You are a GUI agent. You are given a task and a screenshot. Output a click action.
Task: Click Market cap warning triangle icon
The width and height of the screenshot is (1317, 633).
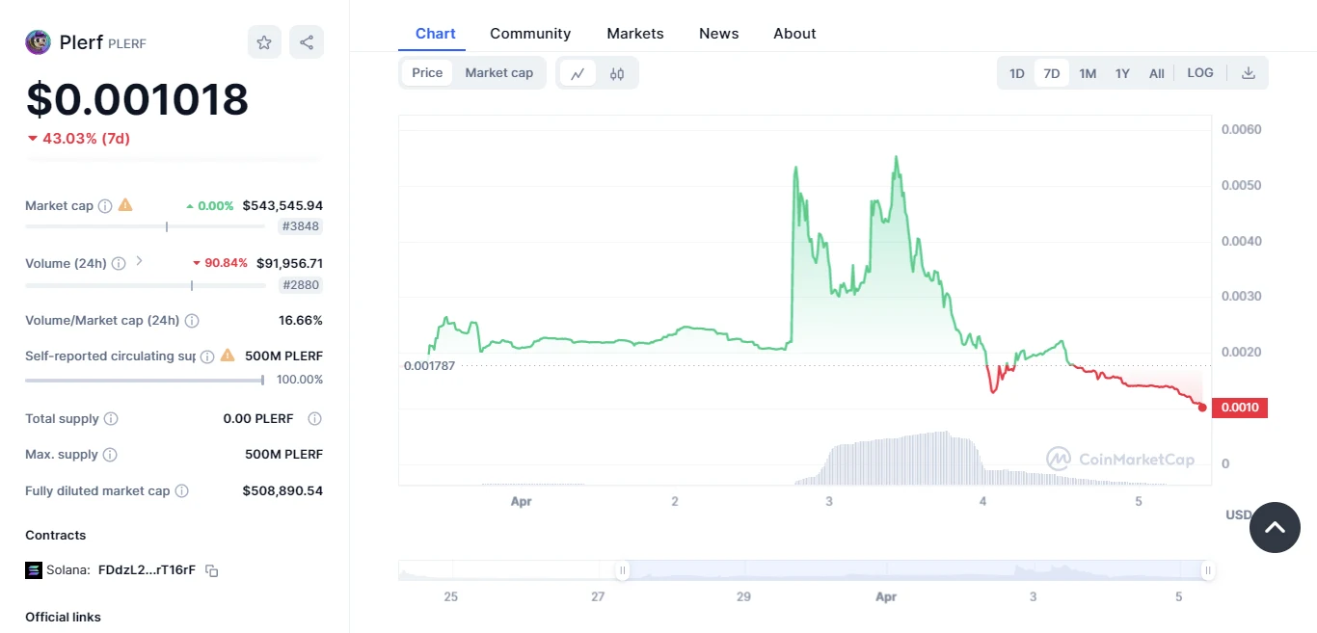pyautogui.click(x=125, y=205)
